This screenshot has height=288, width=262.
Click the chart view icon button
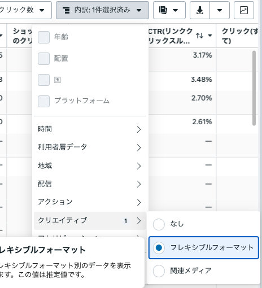coord(244,10)
